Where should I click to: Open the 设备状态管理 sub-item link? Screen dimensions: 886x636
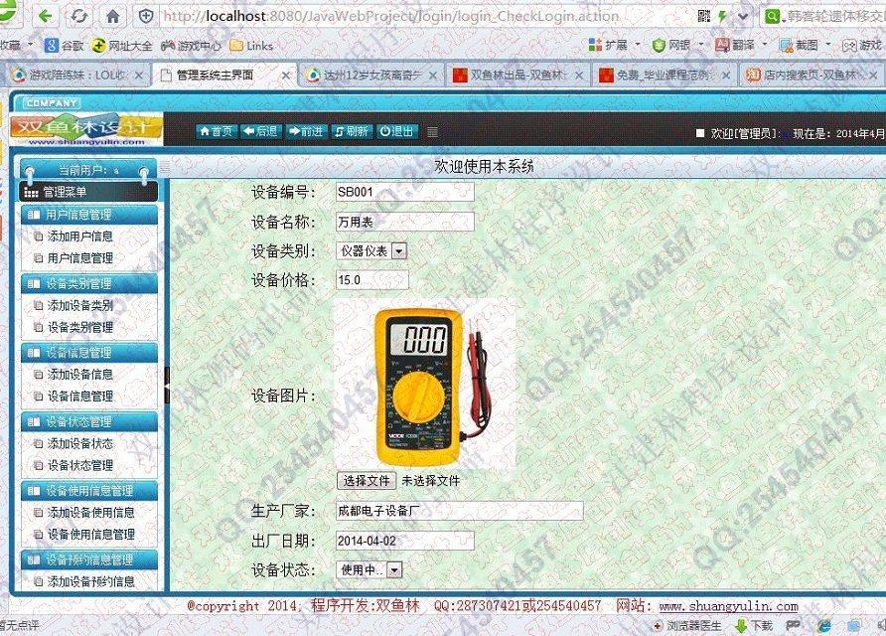click(79, 465)
